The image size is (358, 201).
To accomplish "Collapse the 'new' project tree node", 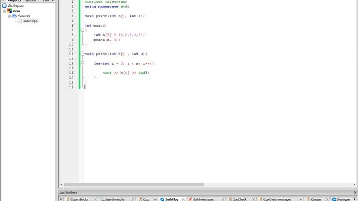I will [4, 11].
